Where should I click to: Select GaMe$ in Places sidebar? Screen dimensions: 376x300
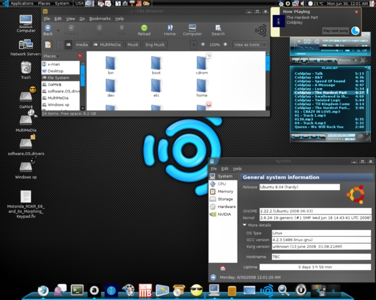click(60, 84)
